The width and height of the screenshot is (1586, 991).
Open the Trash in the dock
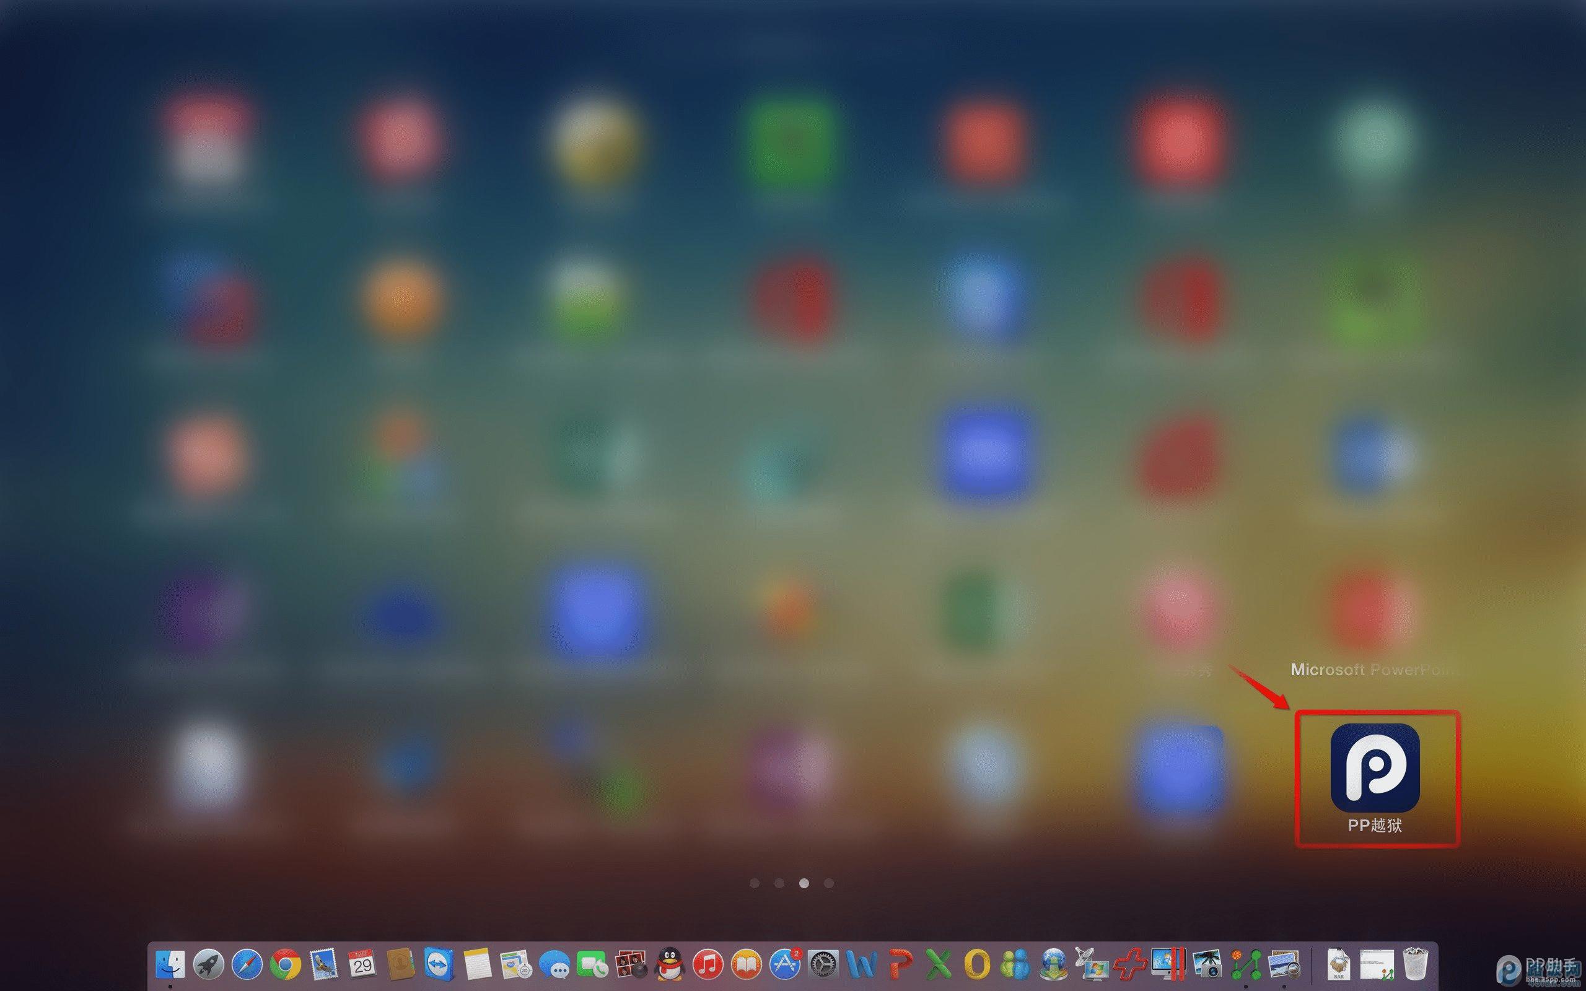coord(1415,965)
